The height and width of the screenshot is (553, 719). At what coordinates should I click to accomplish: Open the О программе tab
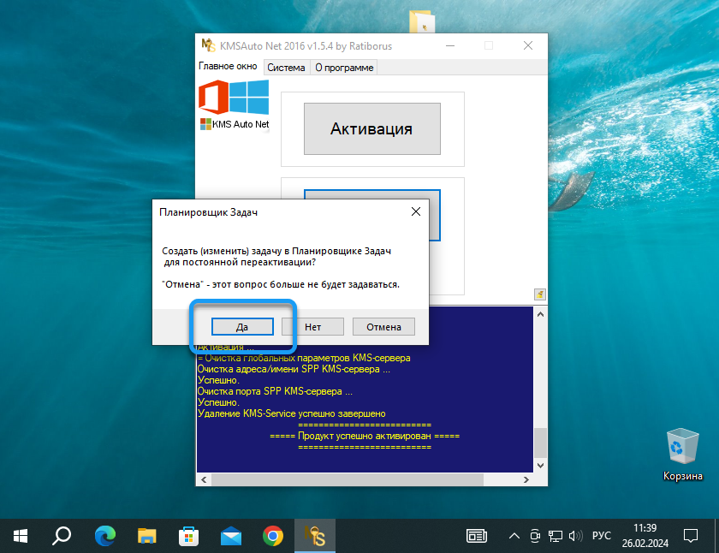click(x=344, y=68)
